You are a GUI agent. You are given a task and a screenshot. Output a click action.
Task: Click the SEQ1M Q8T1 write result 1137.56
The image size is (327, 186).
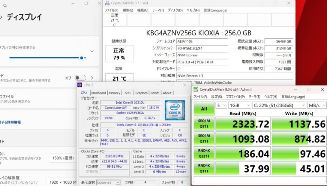coord(299,124)
